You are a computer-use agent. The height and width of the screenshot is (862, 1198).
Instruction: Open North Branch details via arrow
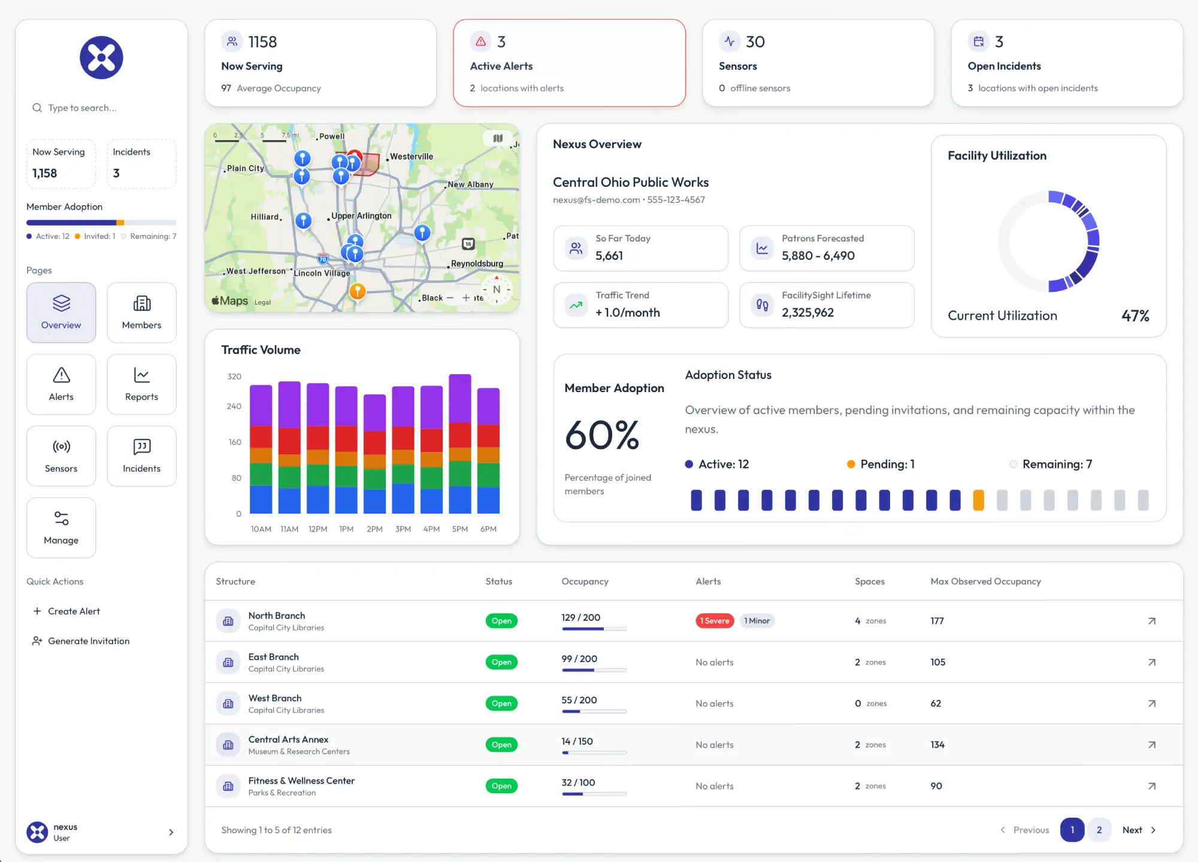1151,621
